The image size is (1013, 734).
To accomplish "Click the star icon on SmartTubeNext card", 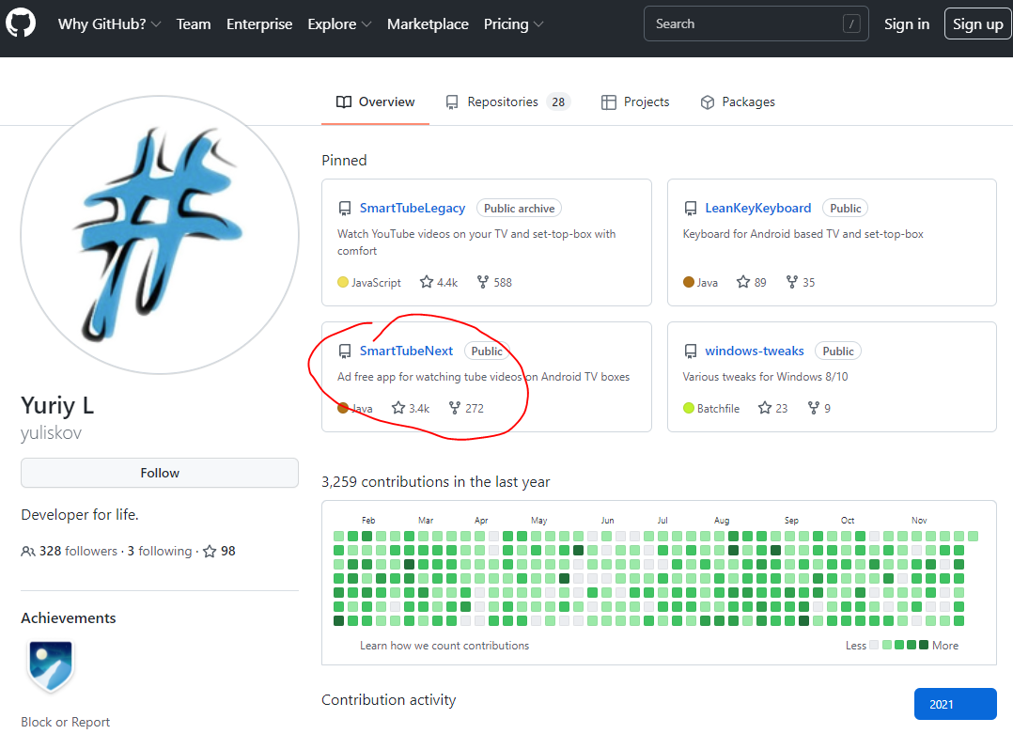I will [398, 408].
